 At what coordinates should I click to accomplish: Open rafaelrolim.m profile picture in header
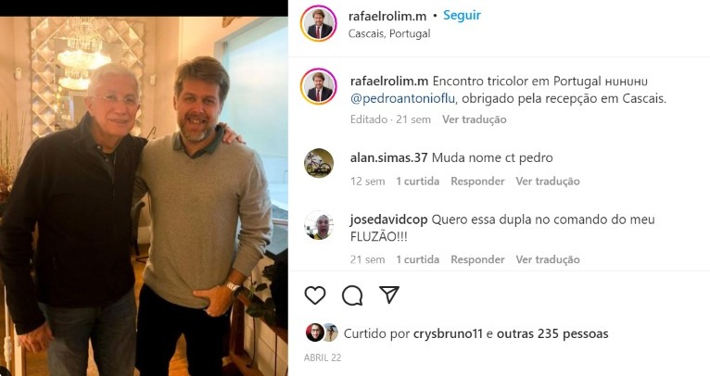pyautogui.click(x=318, y=23)
